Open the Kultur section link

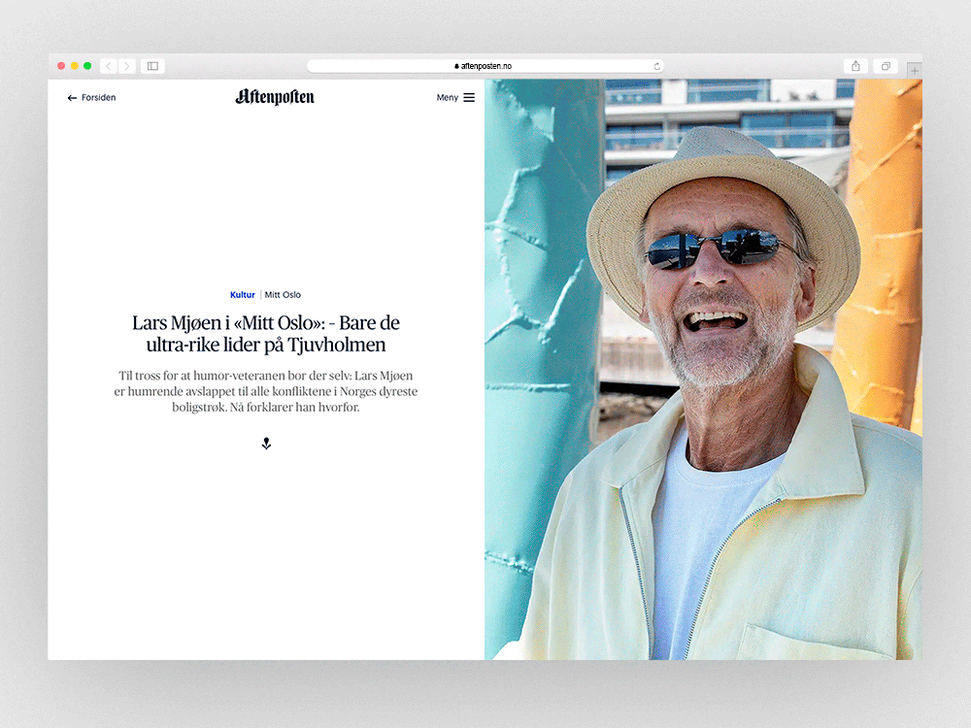tap(242, 295)
